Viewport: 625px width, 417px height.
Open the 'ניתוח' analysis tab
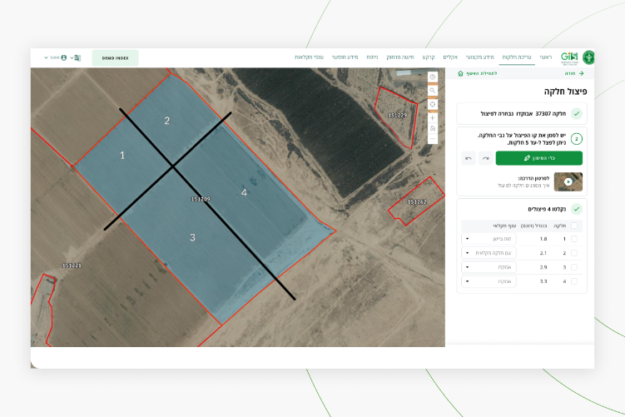click(372, 57)
